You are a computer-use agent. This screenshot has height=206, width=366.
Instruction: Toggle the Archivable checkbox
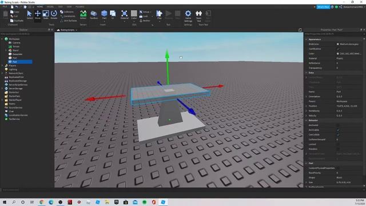click(338, 130)
